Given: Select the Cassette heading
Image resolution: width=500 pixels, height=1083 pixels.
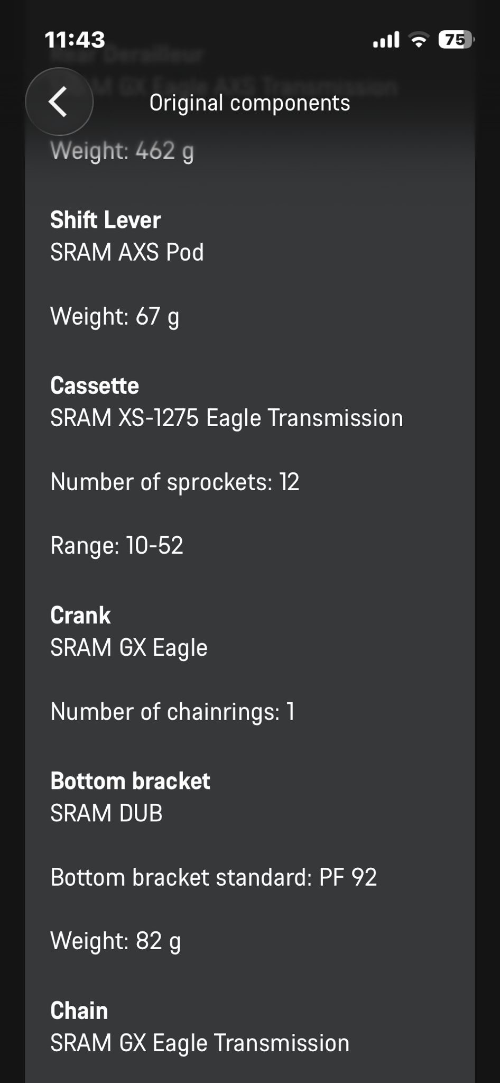Looking at the screenshot, I should [95, 386].
